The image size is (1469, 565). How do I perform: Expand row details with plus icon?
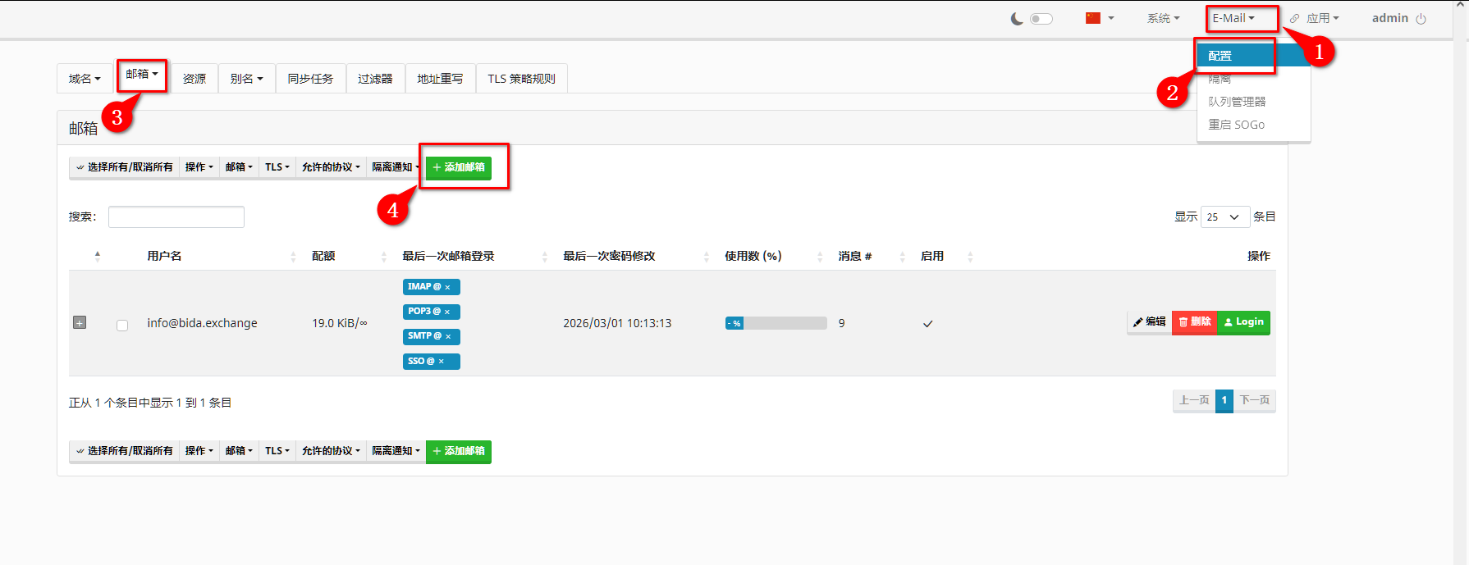click(80, 323)
